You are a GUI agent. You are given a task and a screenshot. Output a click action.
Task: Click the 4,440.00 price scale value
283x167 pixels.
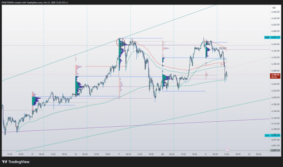tap(275, 18)
